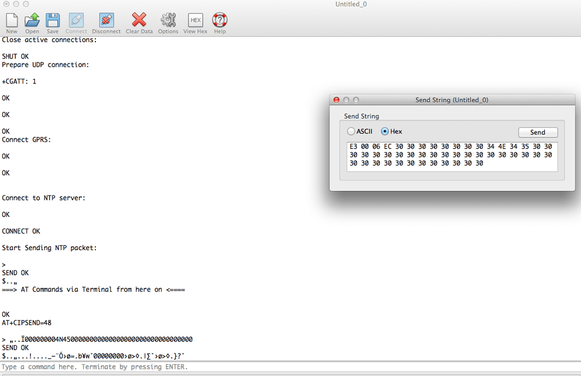This screenshot has width=581, height=376.
Task: Click inside the hex data entry field
Action: [x=452, y=155]
